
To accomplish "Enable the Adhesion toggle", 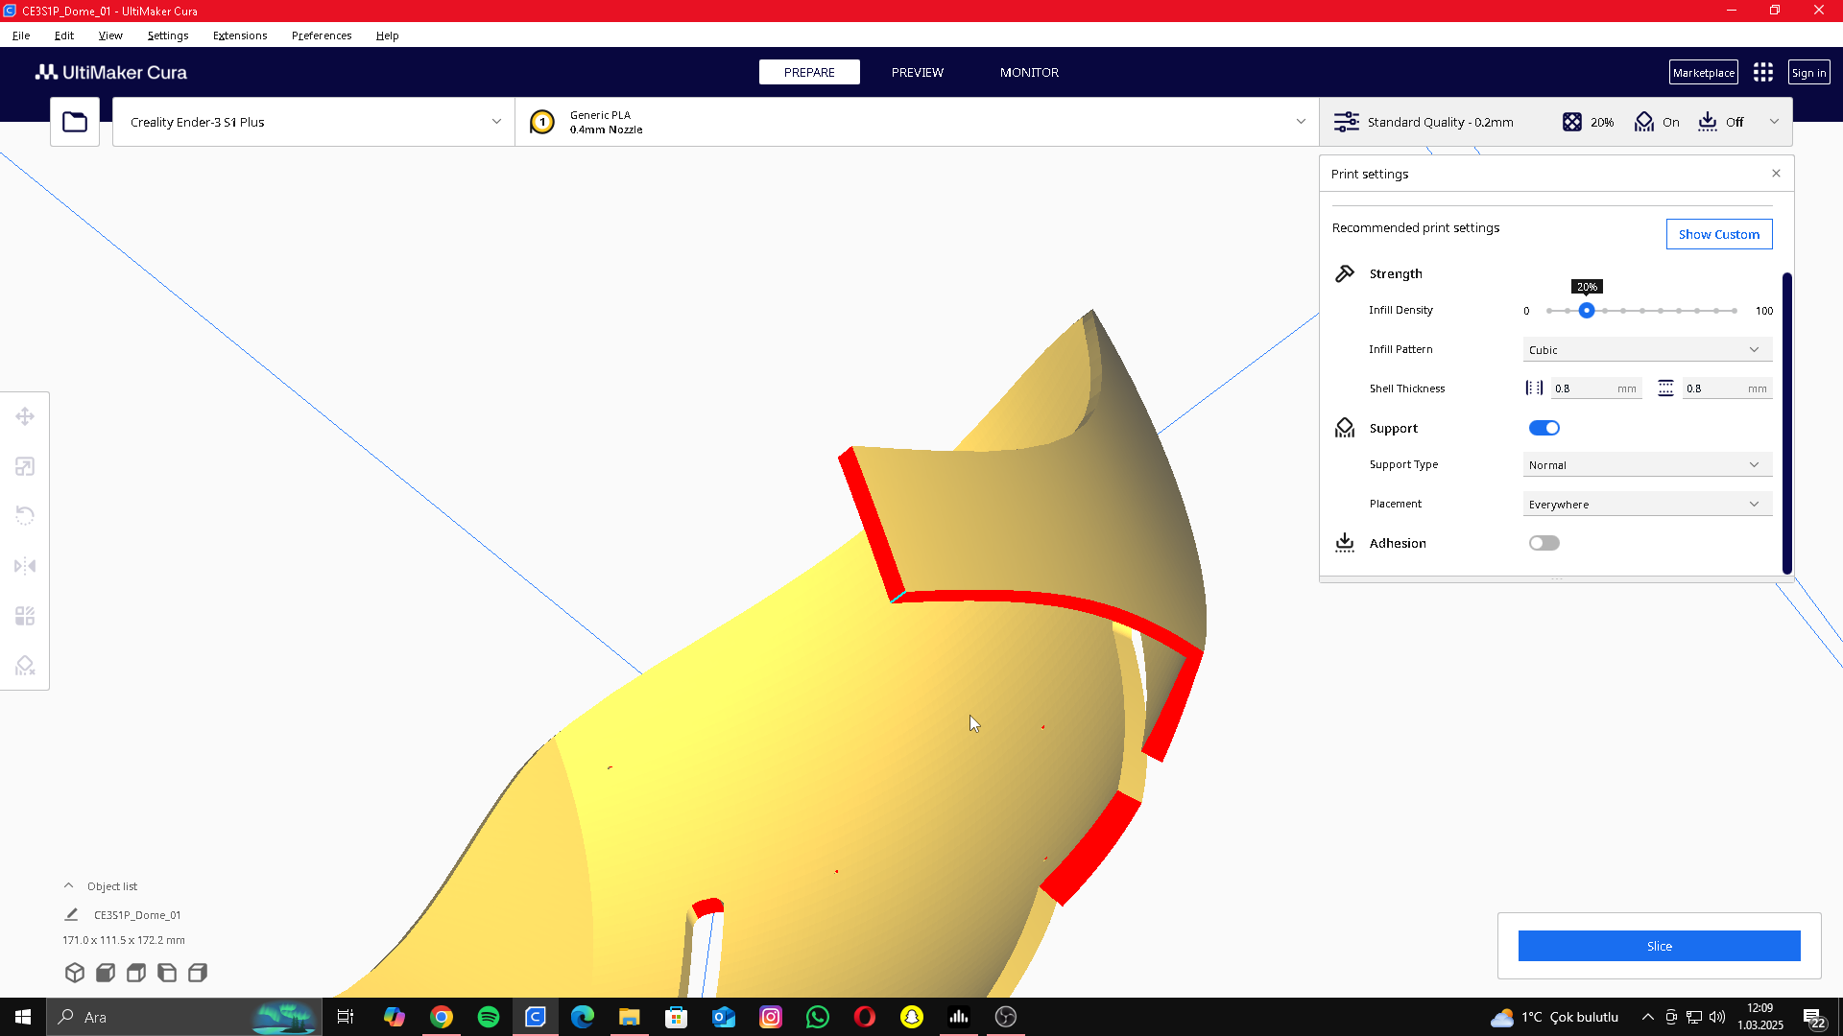I will (x=1544, y=543).
